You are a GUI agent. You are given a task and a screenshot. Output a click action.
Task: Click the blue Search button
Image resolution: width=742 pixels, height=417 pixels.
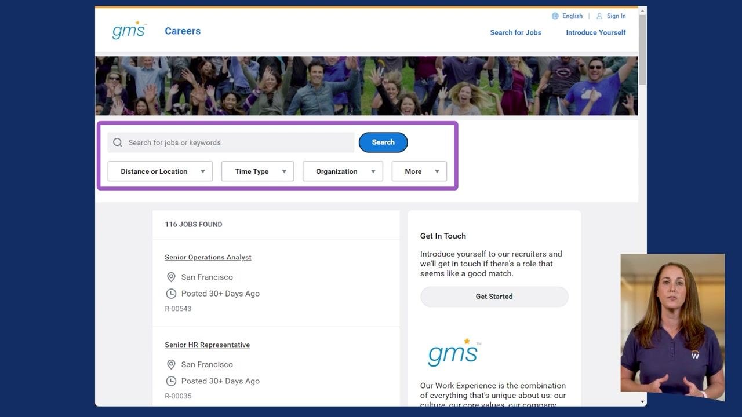pos(383,142)
